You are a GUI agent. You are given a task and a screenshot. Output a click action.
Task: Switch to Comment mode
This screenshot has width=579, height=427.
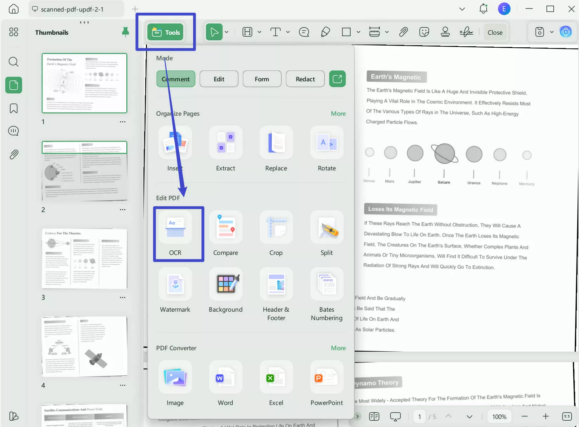pyautogui.click(x=176, y=79)
